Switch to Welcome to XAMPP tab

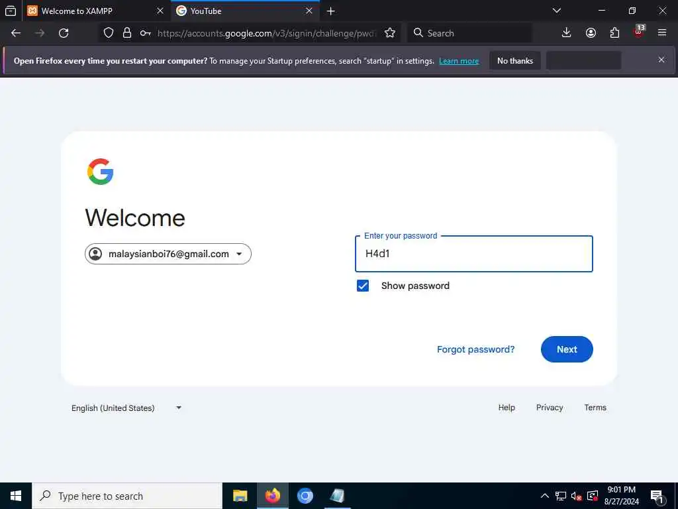tap(96, 11)
